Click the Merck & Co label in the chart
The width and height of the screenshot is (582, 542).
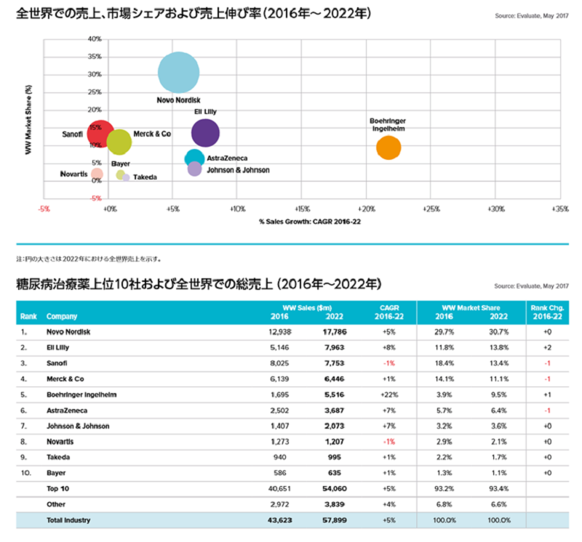[x=152, y=134]
